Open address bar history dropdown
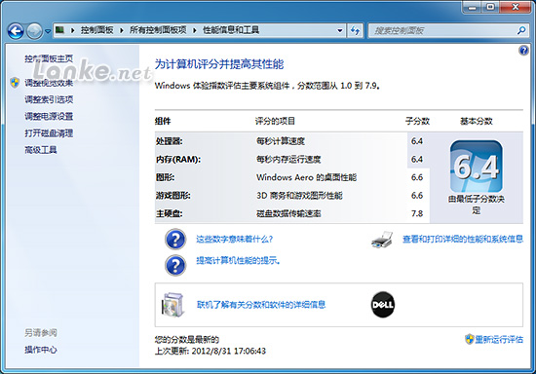Screen dimensions: 536x374 340,30
